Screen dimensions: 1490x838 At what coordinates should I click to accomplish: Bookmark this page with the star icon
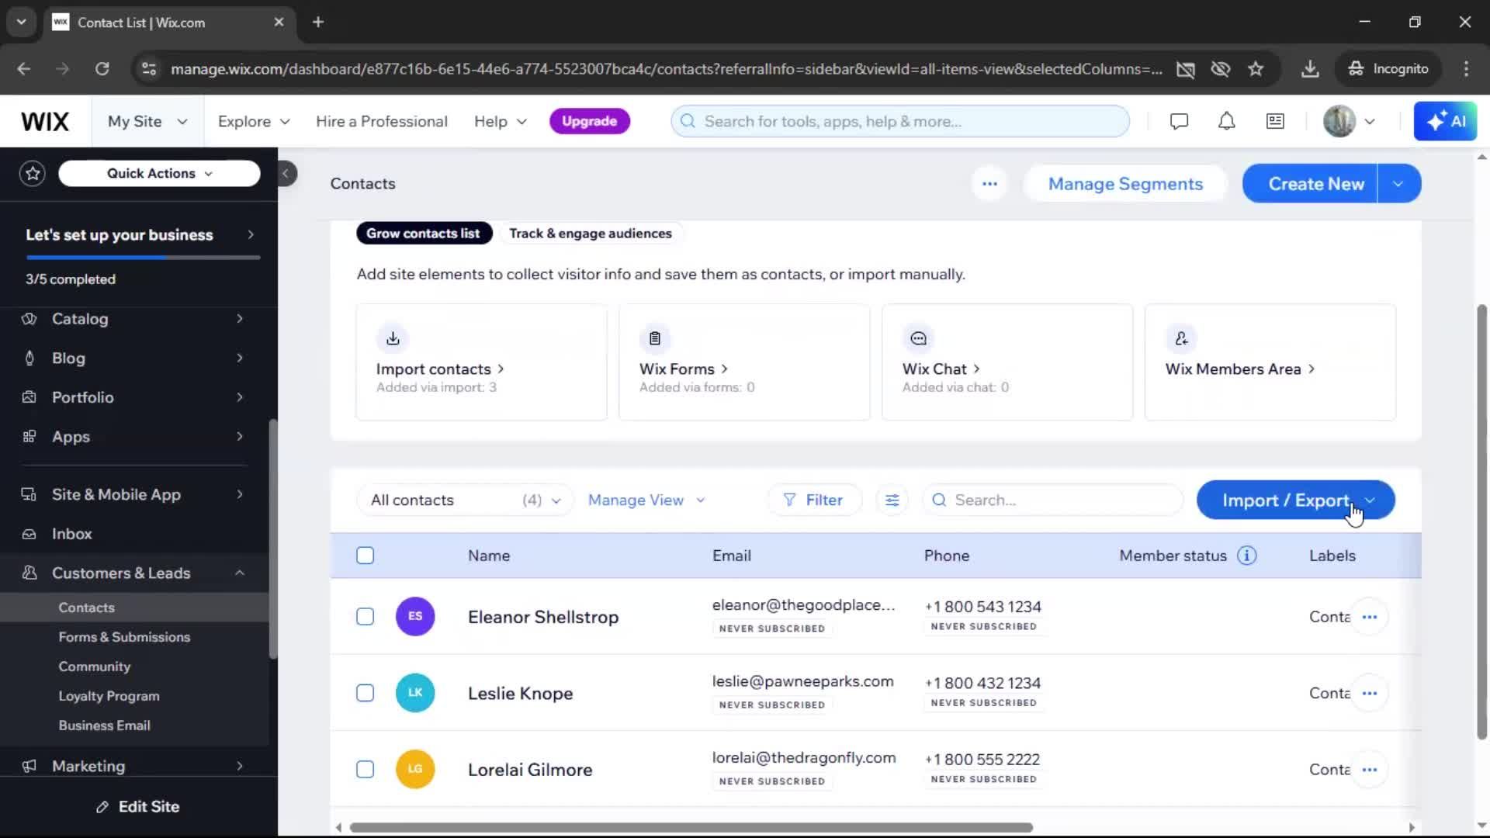pos(1256,69)
